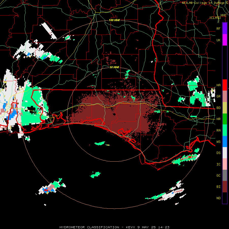
Task: Select the GR graupel legend swatch
Action: [225, 96]
